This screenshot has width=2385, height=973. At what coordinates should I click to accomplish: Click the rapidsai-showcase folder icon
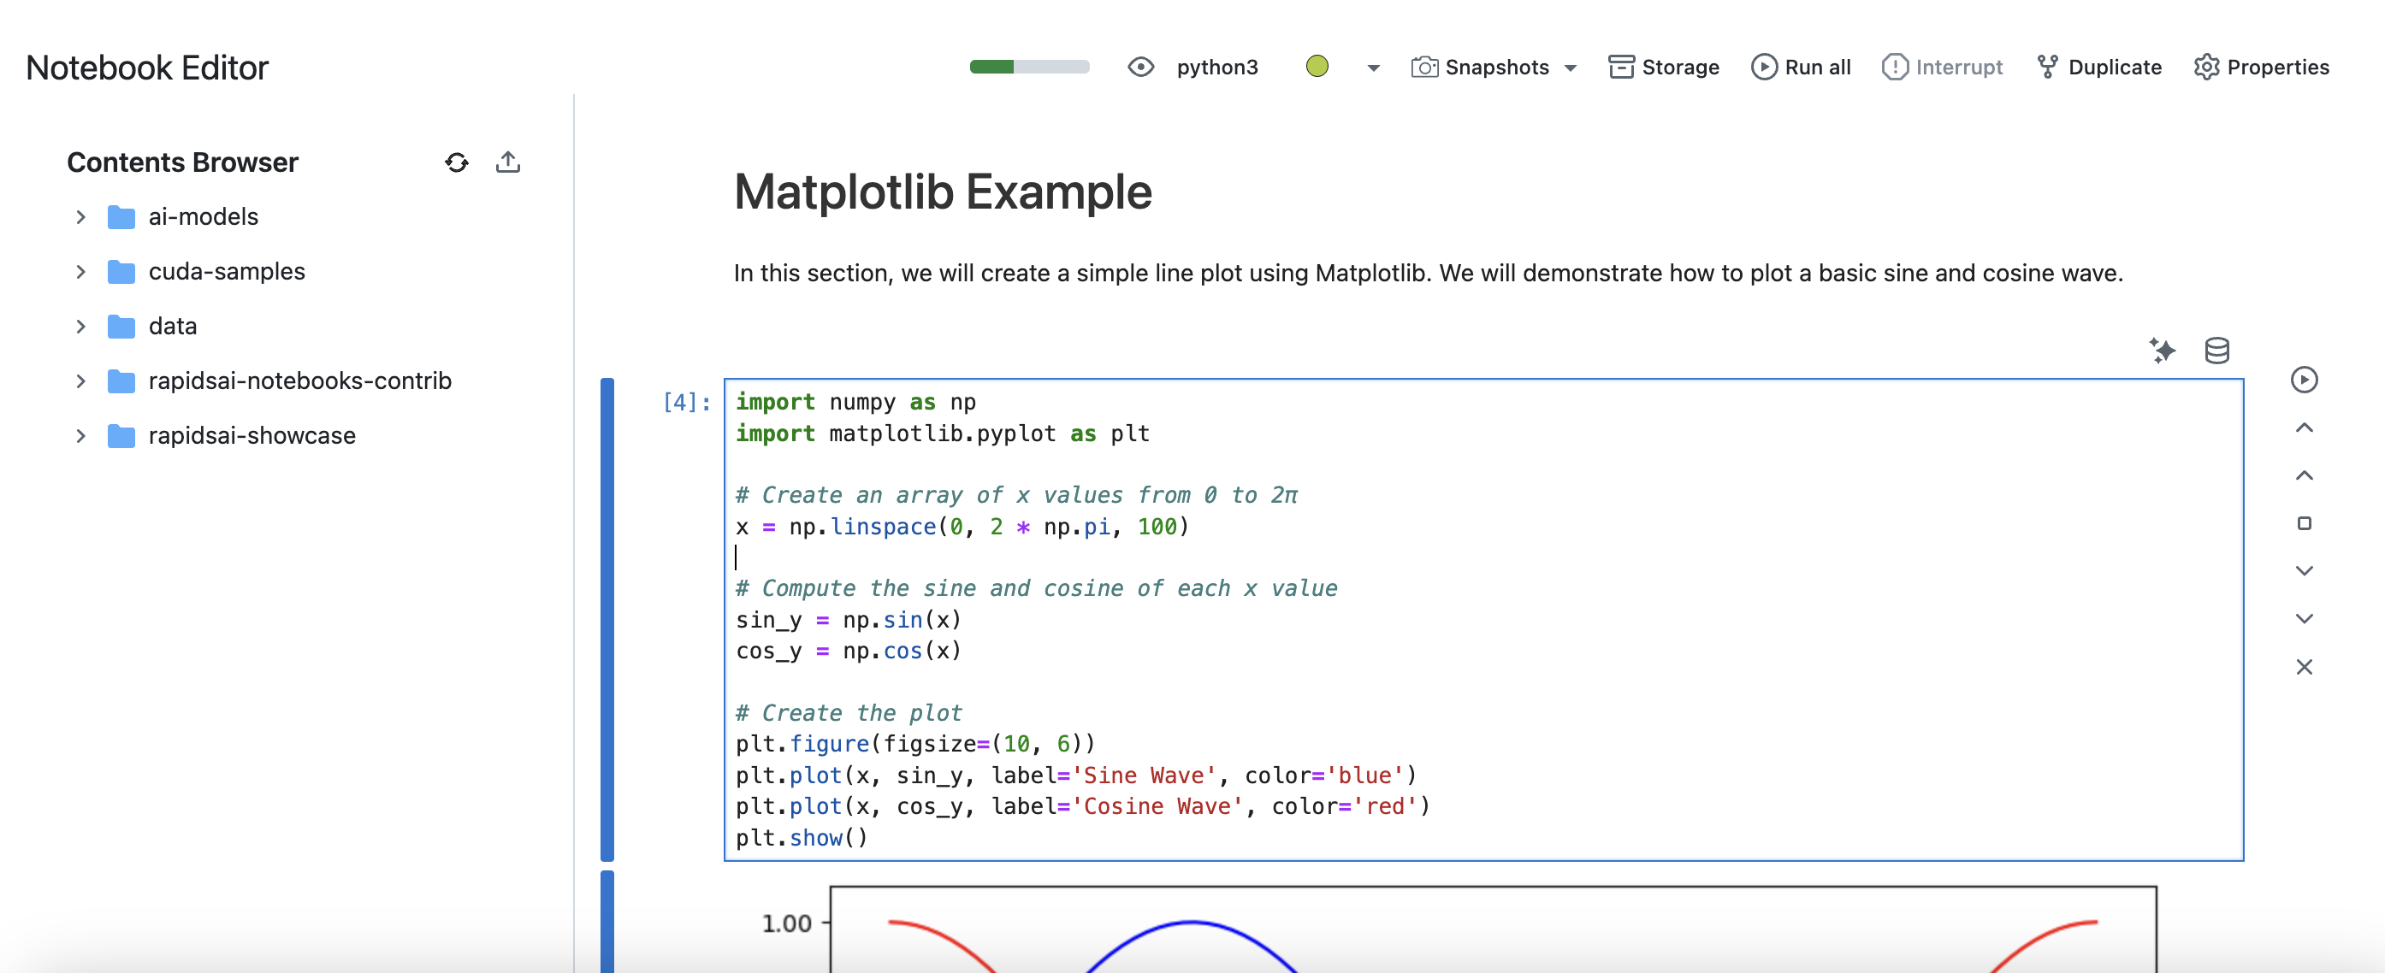pos(121,435)
